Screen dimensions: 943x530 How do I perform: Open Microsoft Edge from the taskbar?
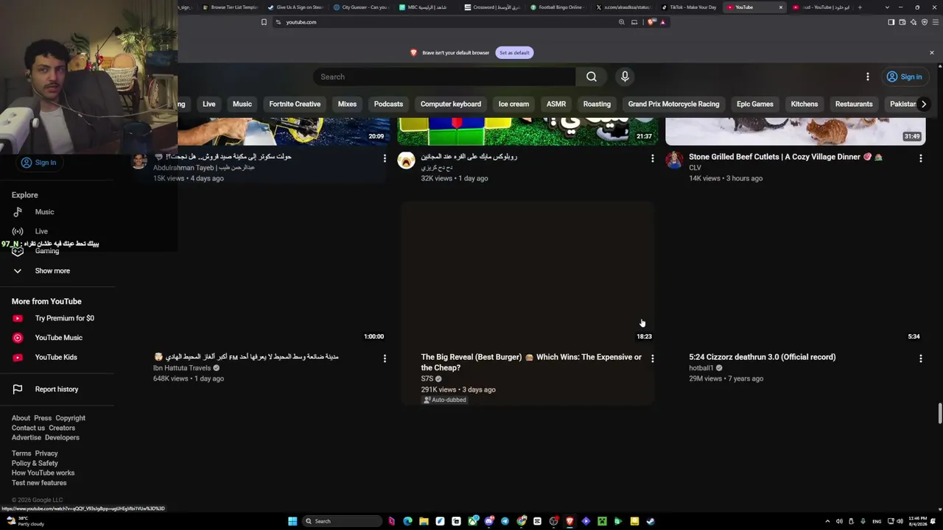(x=407, y=521)
